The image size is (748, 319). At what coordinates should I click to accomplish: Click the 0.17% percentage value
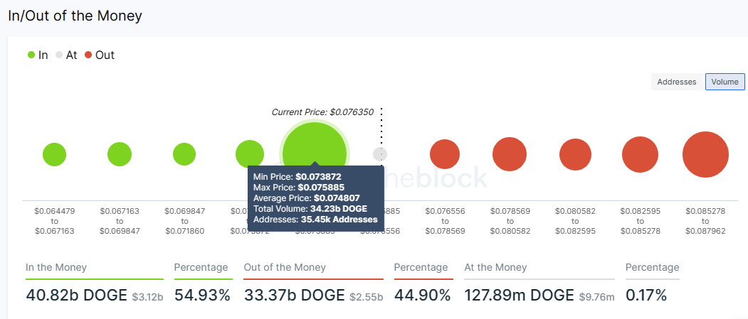646,295
